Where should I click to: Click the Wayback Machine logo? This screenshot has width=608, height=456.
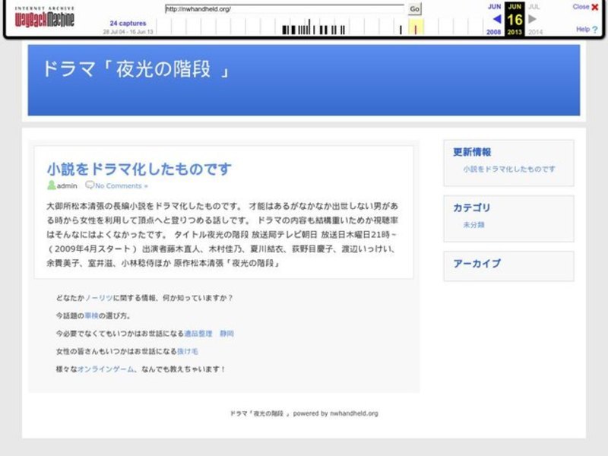(44, 17)
